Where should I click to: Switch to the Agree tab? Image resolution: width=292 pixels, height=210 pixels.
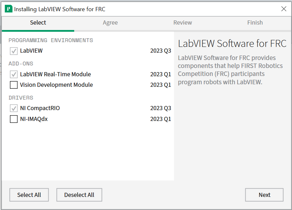[110, 23]
